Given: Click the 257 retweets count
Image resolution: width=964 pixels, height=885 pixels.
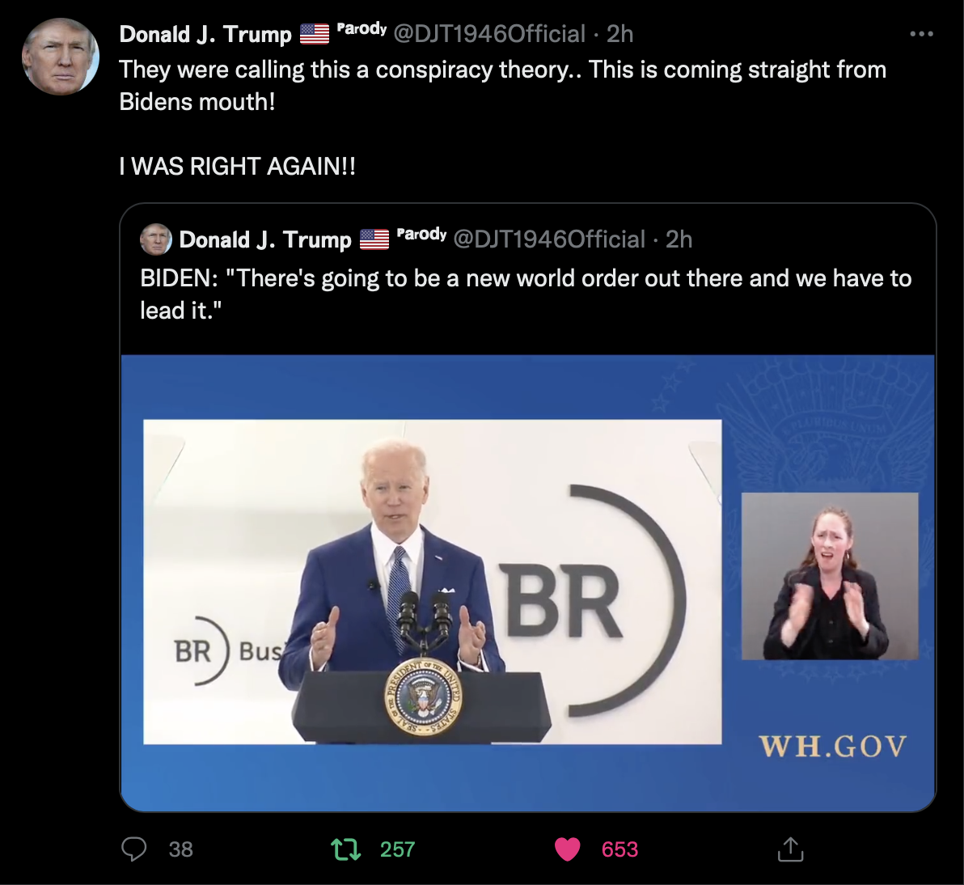Looking at the screenshot, I should click(397, 849).
